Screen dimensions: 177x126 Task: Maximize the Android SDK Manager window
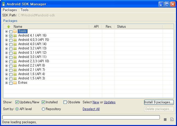click(x=167, y=4)
